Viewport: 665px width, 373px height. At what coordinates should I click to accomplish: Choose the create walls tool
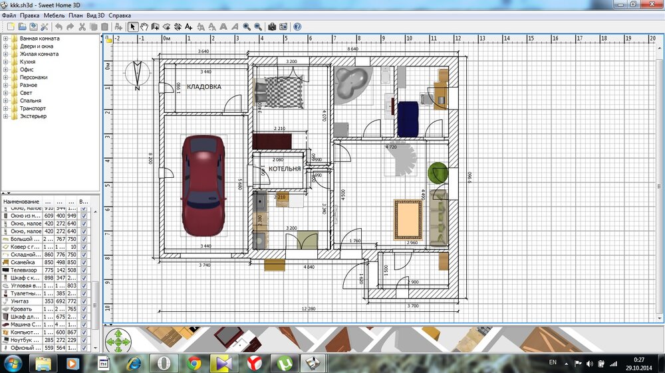tap(155, 27)
